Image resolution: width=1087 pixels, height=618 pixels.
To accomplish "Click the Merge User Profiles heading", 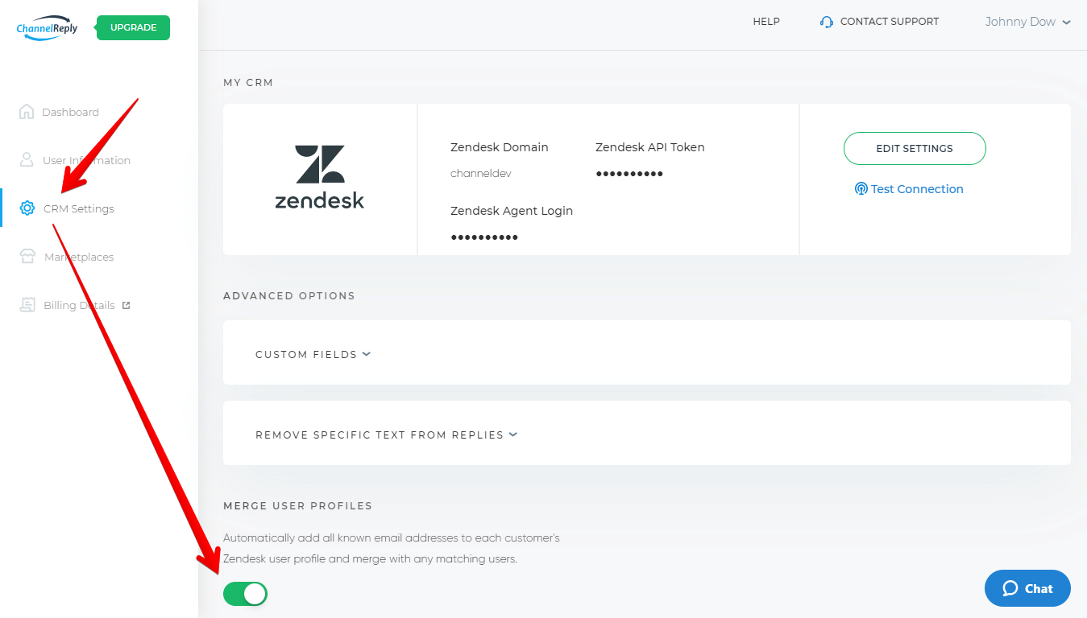I will pos(298,505).
